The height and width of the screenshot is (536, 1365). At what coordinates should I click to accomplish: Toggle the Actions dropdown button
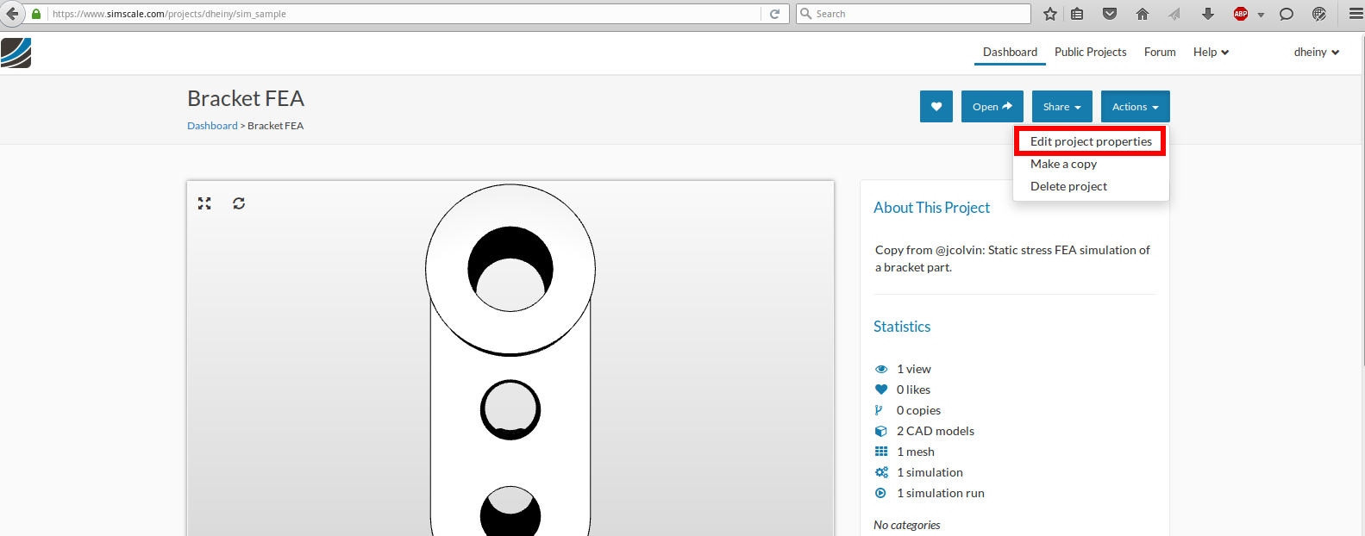click(1136, 107)
